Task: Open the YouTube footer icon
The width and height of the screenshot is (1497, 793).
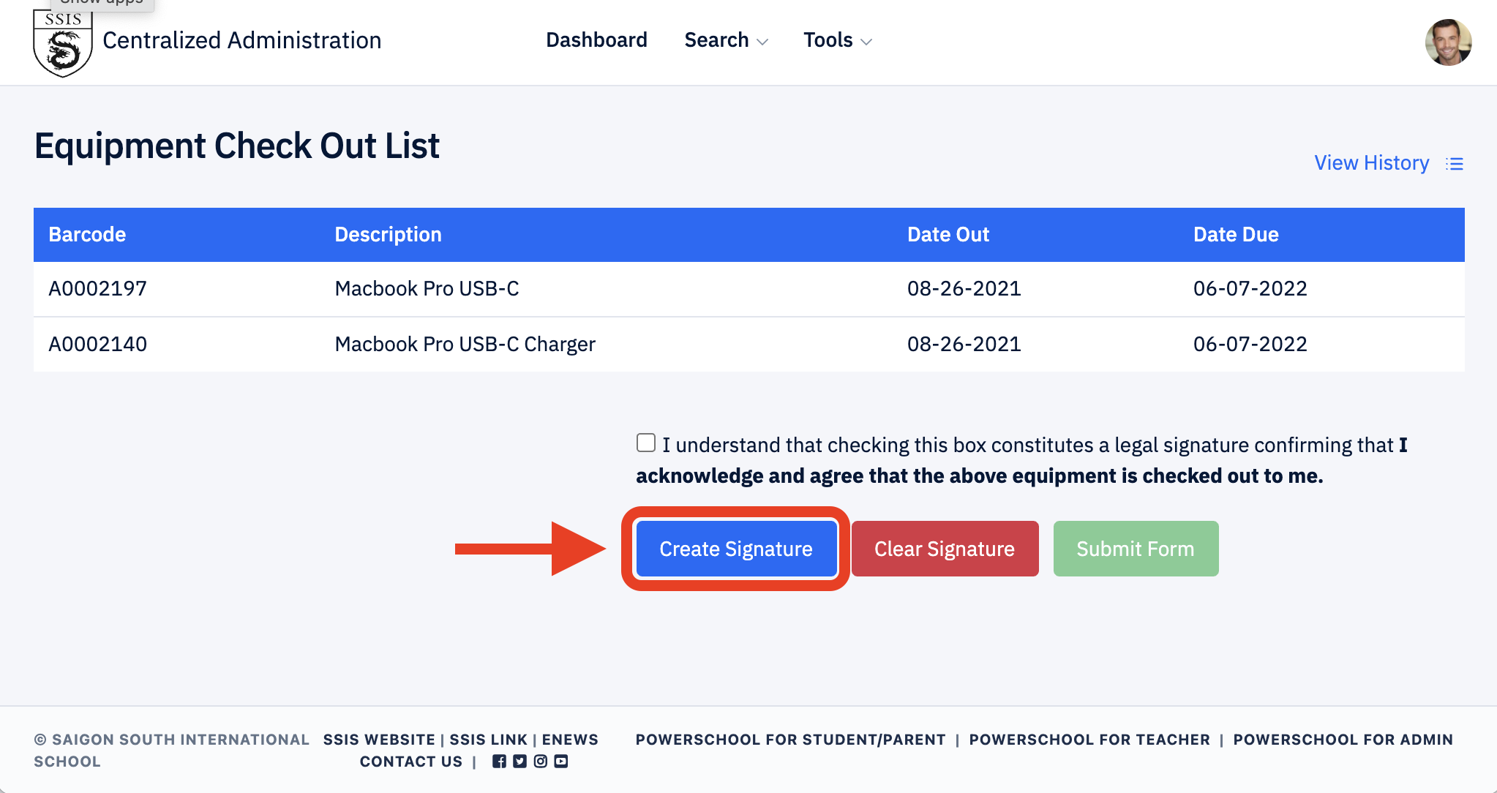Action: click(560, 762)
